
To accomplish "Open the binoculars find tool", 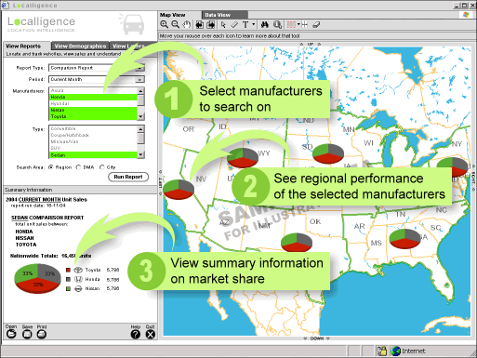I will point(264,25).
